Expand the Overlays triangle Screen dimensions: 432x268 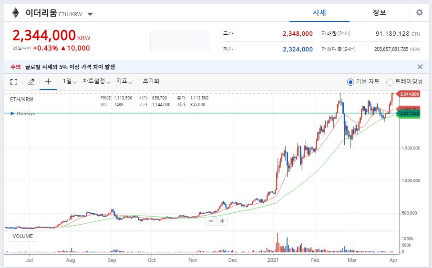point(12,113)
